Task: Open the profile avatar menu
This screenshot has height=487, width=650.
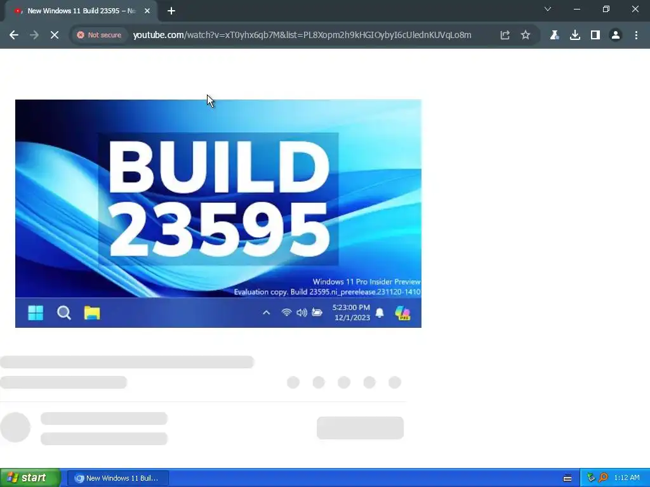Action: (616, 36)
